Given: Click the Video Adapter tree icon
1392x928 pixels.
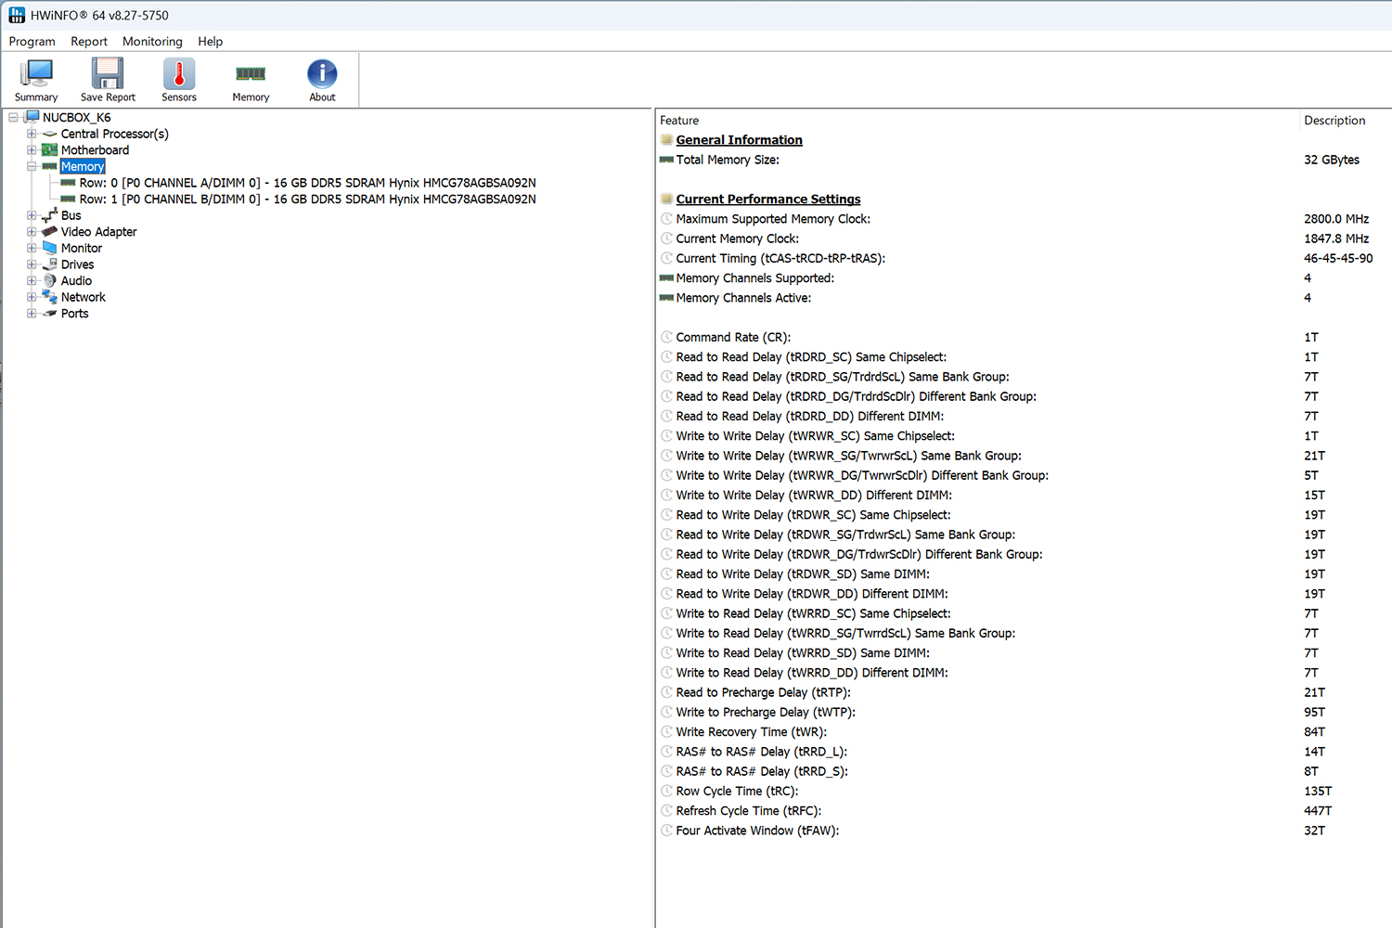Looking at the screenshot, I should [x=50, y=232].
